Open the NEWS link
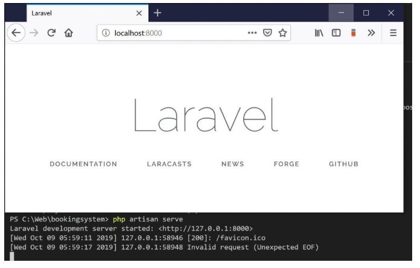The image size is (420, 268). 233,164
